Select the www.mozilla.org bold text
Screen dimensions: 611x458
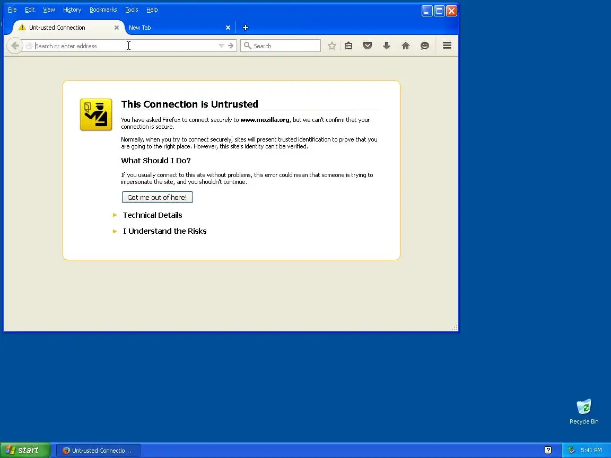[x=265, y=120]
